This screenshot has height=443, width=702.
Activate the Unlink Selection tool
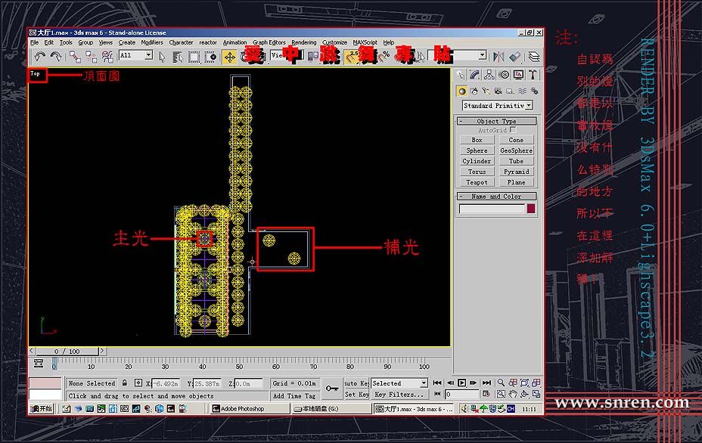92,57
